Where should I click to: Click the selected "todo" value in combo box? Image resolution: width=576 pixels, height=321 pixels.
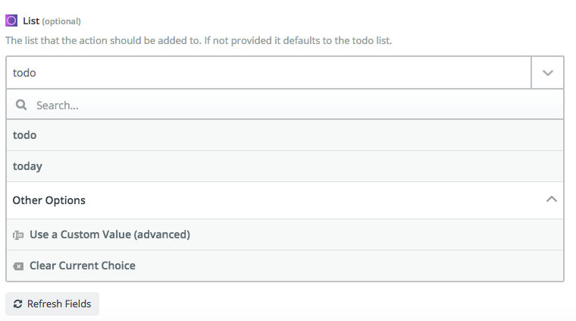coord(25,73)
